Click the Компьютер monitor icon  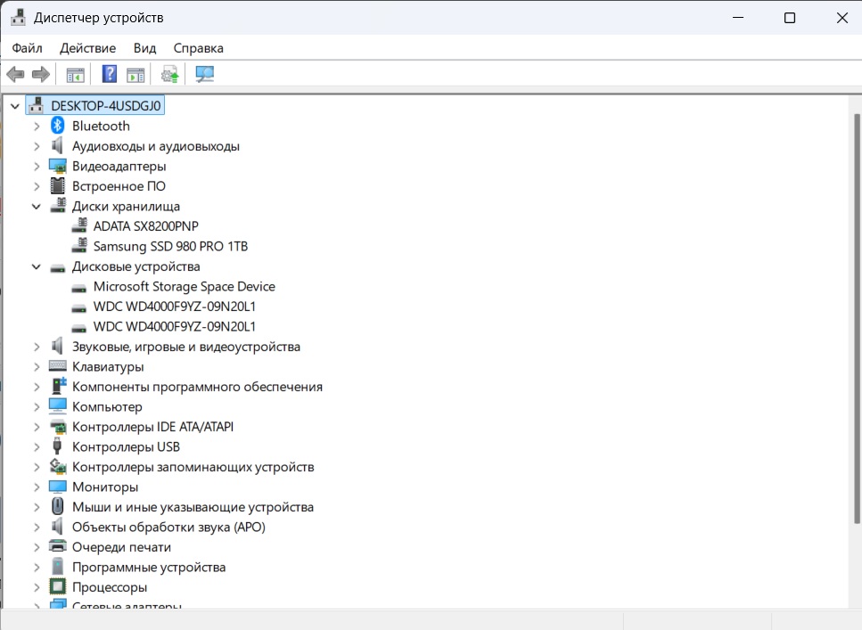pos(58,406)
